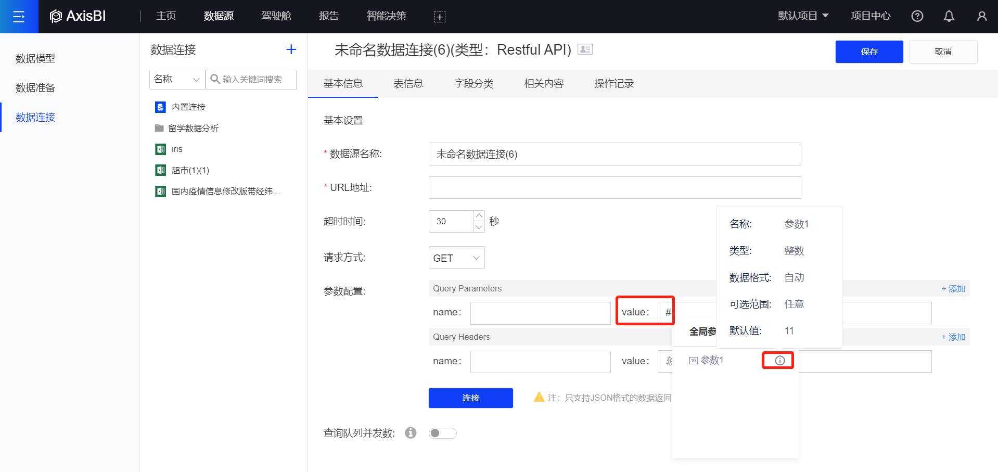Viewport: 998px width, 472px height.
Task: Click the card icon beside the connection title
Action: pyautogui.click(x=585, y=49)
